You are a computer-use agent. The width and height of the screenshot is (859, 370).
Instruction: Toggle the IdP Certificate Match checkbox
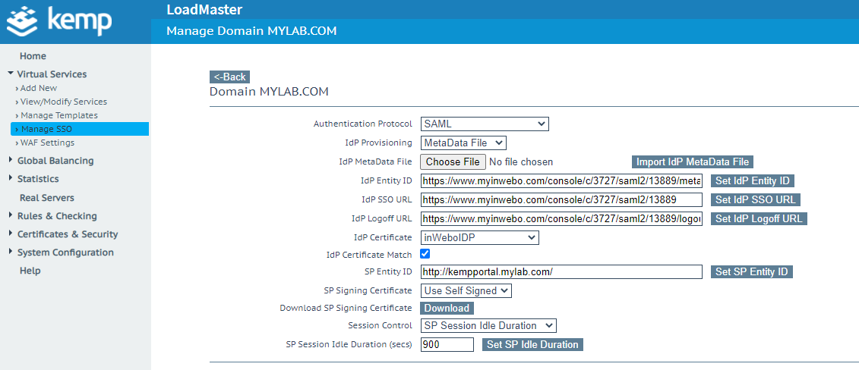pyautogui.click(x=425, y=254)
